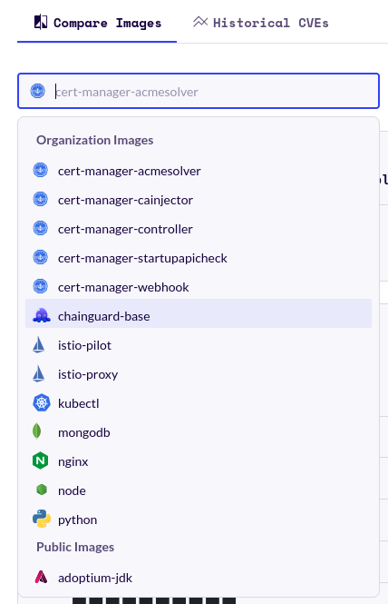The image size is (388, 604).
Task: Click the cert-manager-acmesolver list icon
Action: pos(41,170)
